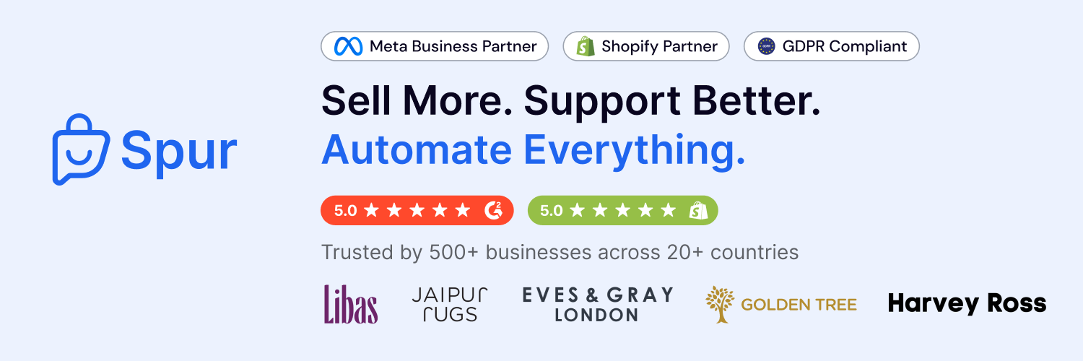1083x361 pixels.
Task: Click the Shopify bag icon in Shopify Partner badge
Action: 586,46
